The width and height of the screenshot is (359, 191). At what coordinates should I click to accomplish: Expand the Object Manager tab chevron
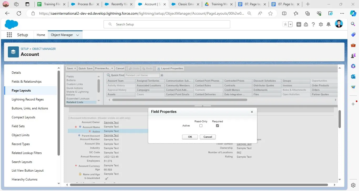[78, 35]
